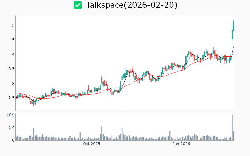Viewport: 250px width, 156px height.
Task: Click the 5 price axis label
Action: coord(13,25)
